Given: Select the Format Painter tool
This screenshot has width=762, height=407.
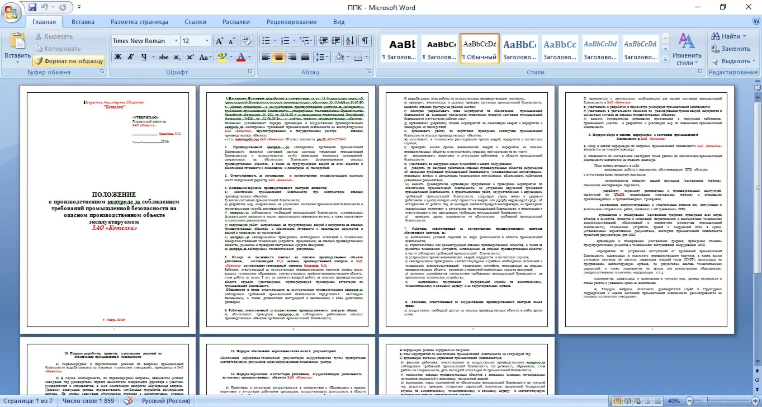Looking at the screenshot, I should coord(68,60).
